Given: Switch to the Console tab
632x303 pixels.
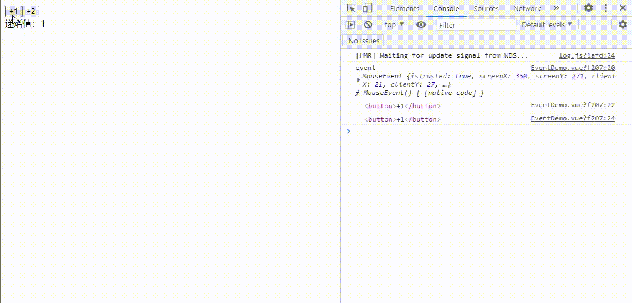Looking at the screenshot, I should coord(446,8).
